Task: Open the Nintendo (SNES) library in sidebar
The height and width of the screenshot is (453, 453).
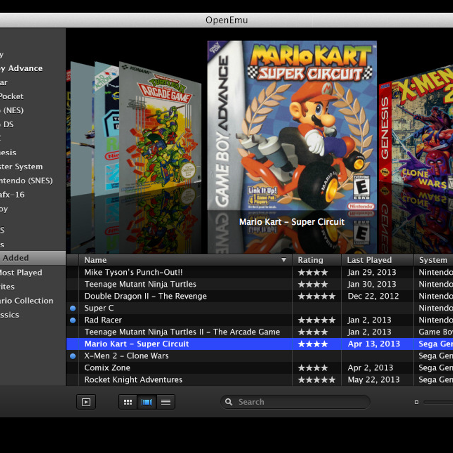Action: pos(26,181)
